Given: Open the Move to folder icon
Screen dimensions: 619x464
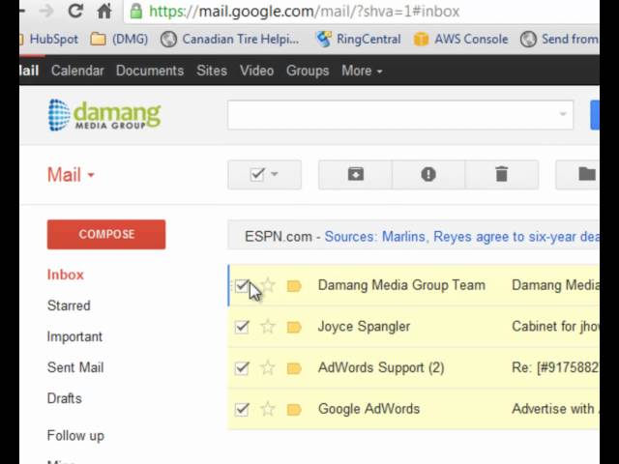Looking at the screenshot, I should click(x=587, y=174).
